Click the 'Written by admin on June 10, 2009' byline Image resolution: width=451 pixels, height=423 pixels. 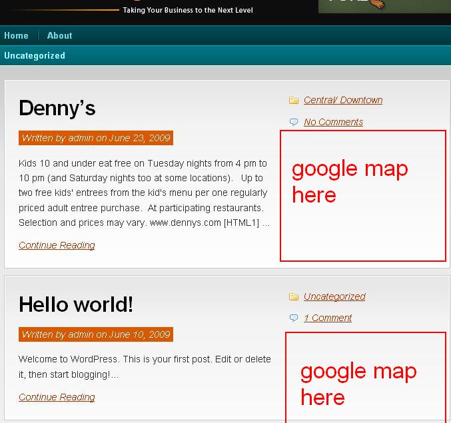pyautogui.click(x=96, y=334)
